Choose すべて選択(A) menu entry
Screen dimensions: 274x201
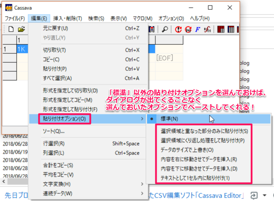click(88, 78)
